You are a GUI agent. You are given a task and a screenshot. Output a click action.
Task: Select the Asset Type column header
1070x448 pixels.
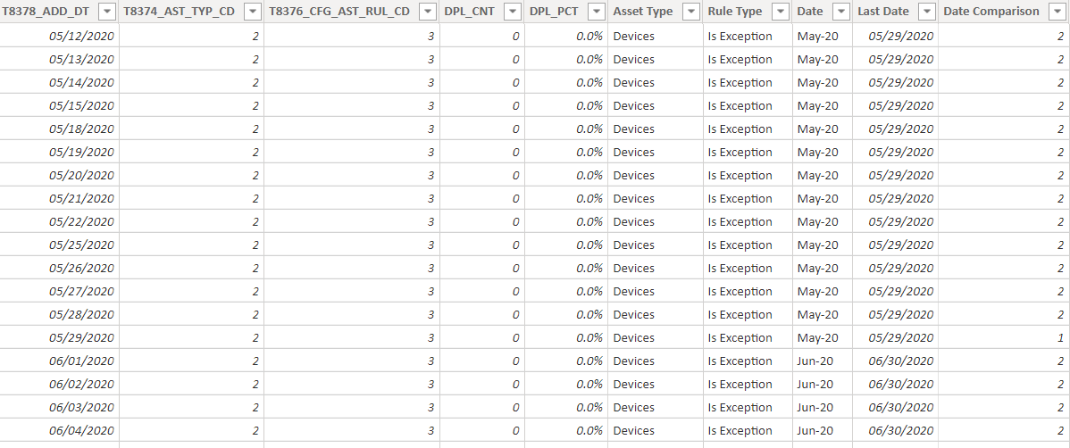point(643,12)
